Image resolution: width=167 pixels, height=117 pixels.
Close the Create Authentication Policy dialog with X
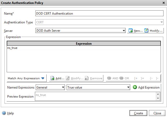click(x=163, y=3)
